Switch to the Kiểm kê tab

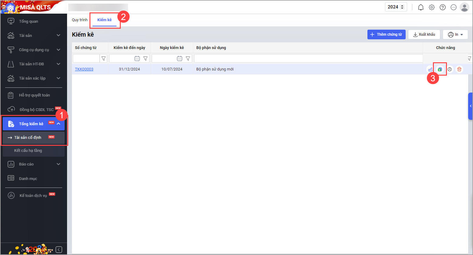tap(104, 20)
